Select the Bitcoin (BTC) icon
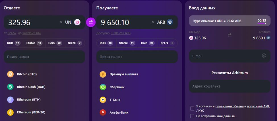277x121 pixels. pos(11,74)
